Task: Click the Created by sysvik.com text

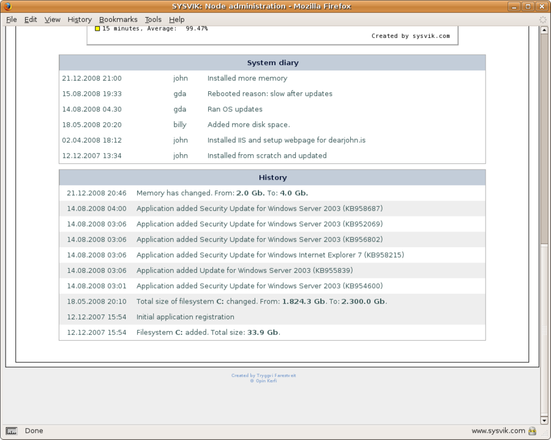Action: [410, 36]
